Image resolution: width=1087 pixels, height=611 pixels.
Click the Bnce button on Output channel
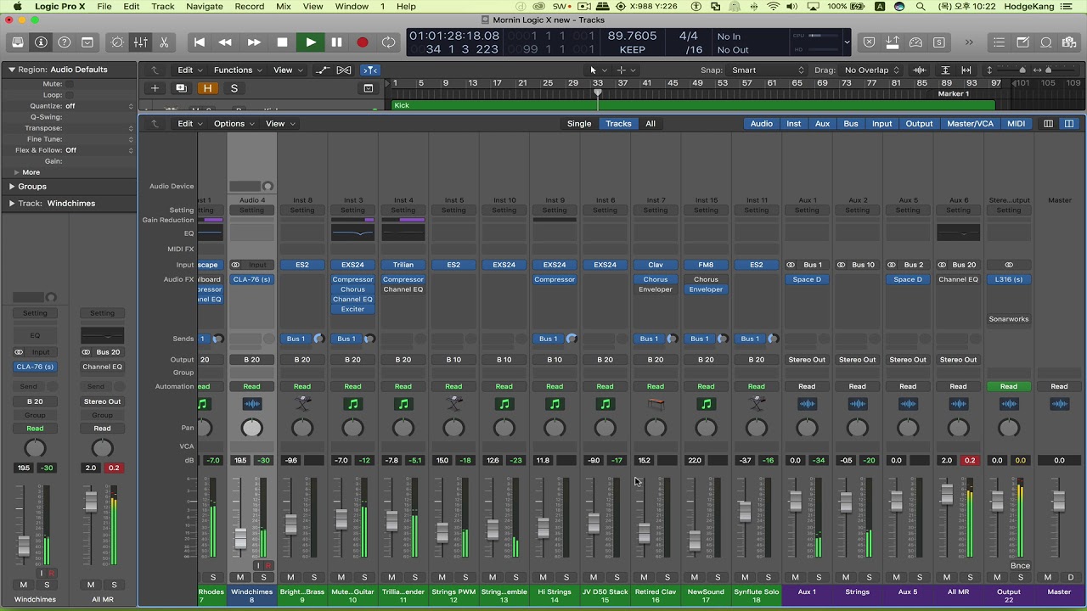pyautogui.click(x=1020, y=566)
